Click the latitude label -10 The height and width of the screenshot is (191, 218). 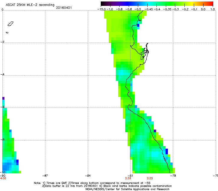pyautogui.click(x=3, y=172)
